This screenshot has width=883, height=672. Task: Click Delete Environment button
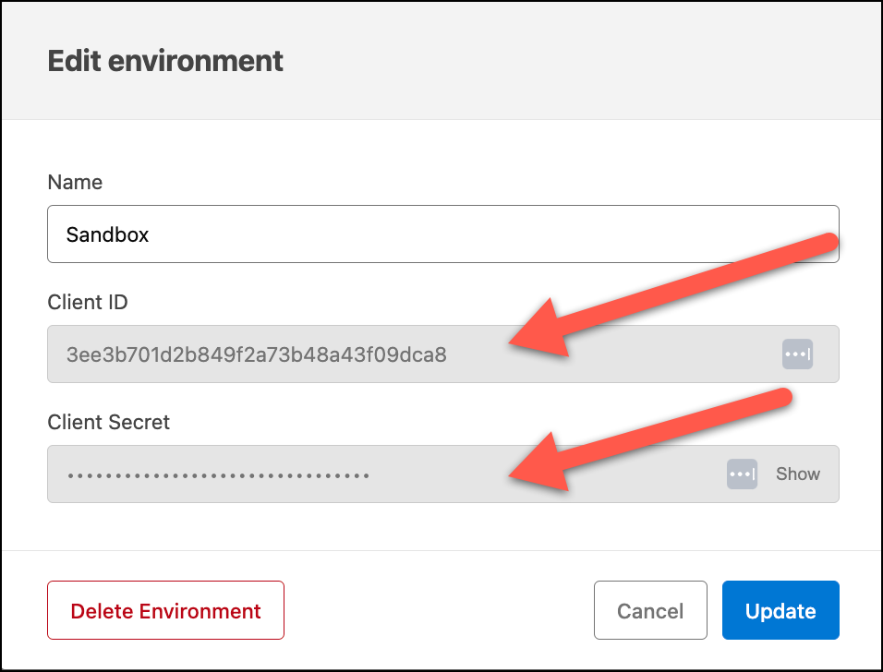coord(165,610)
